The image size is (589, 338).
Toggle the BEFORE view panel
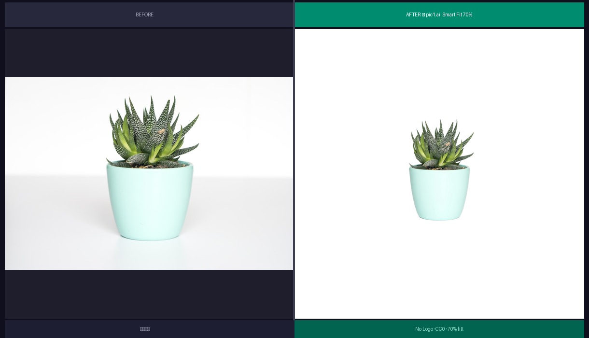coord(144,14)
